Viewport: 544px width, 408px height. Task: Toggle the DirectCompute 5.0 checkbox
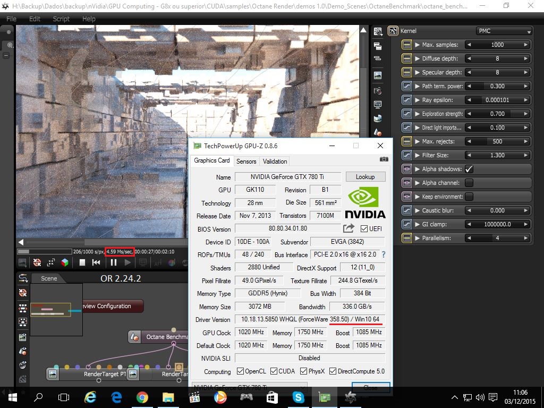(x=333, y=371)
